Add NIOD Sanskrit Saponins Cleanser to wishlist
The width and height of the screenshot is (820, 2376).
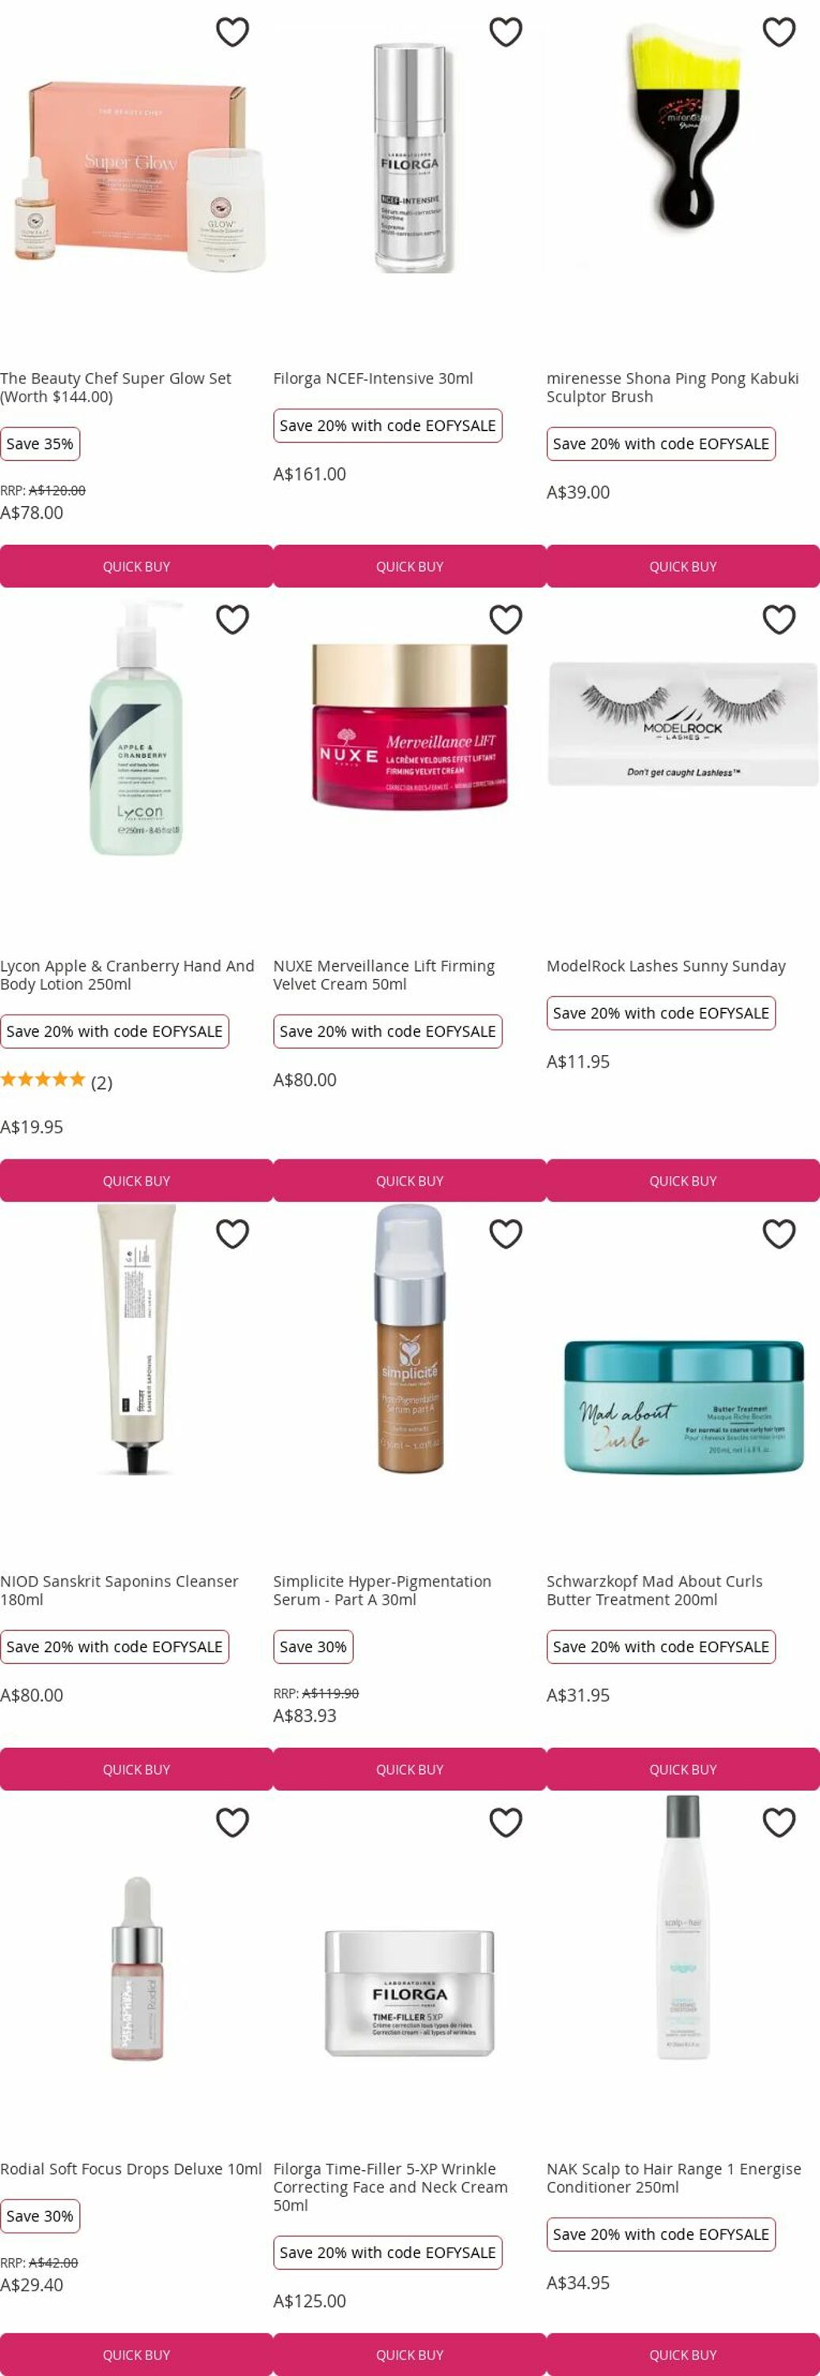(x=232, y=1234)
